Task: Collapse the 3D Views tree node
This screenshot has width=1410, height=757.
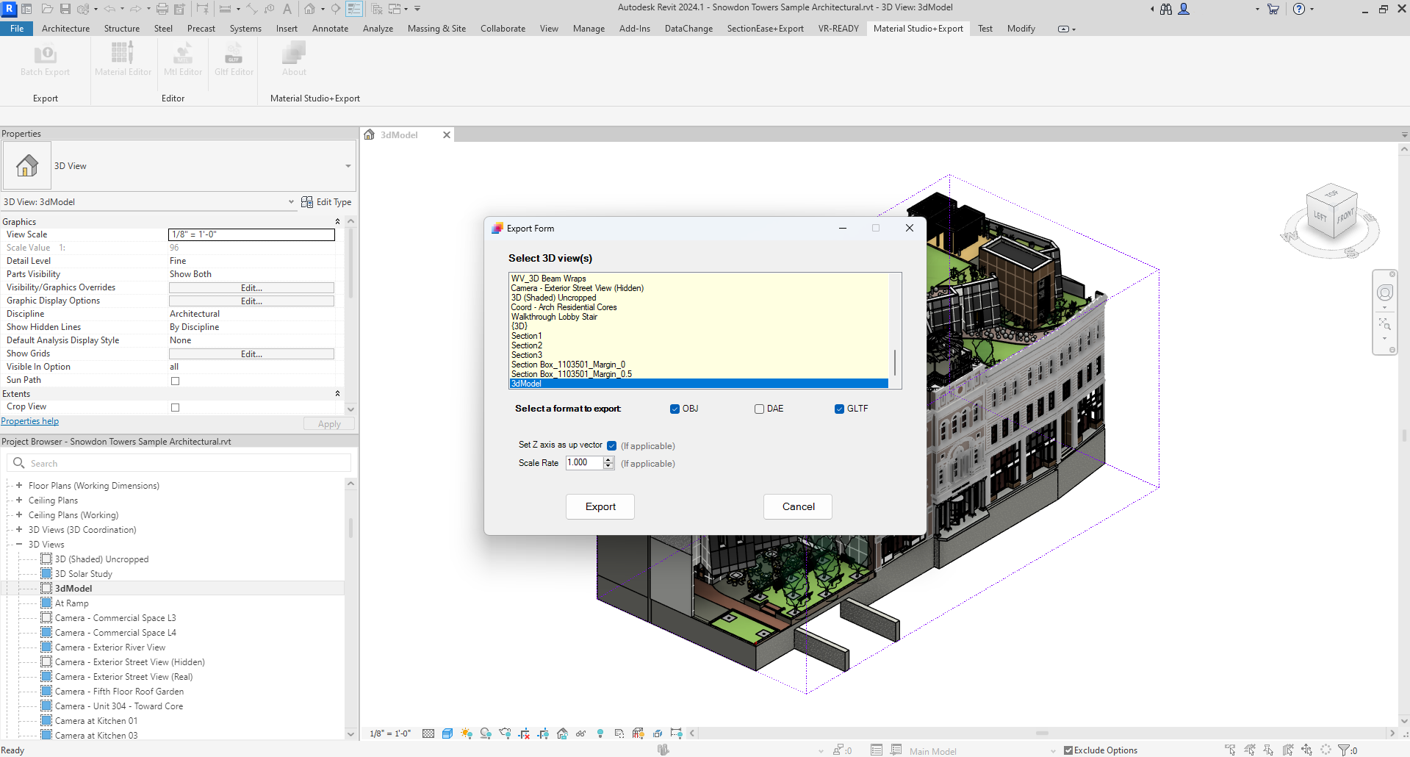Action: [x=19, y=545]
